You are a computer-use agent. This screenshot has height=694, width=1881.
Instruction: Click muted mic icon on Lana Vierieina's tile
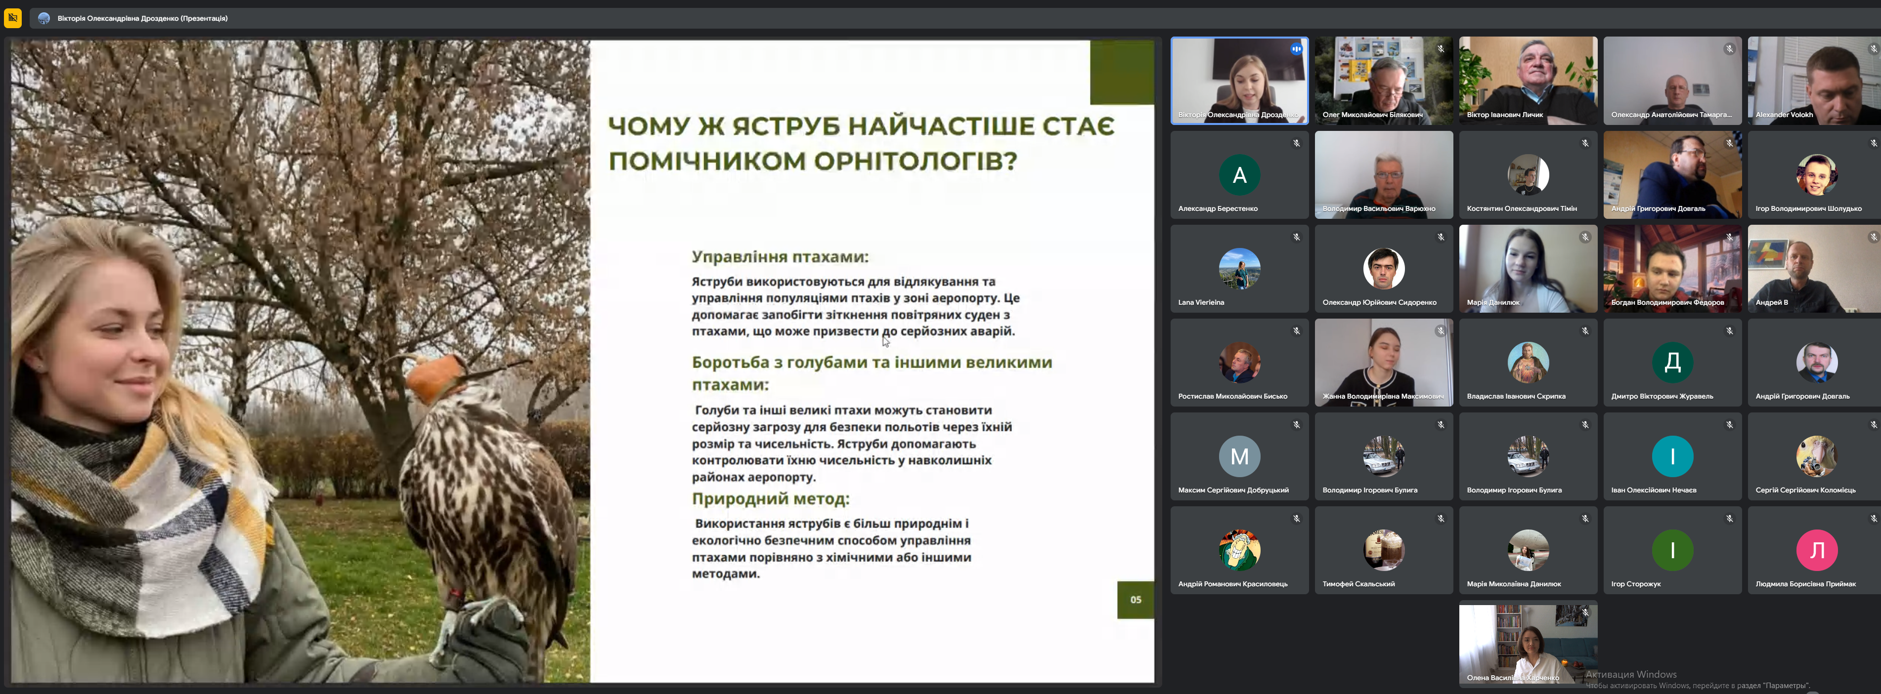click(x=1296, y=237)
